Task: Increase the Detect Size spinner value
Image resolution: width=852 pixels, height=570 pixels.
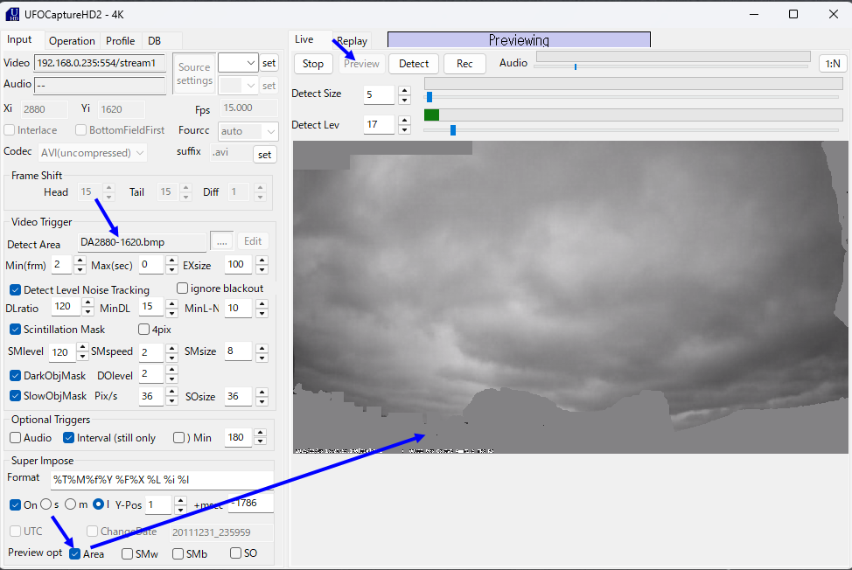Action: click(x=404, y=89)
